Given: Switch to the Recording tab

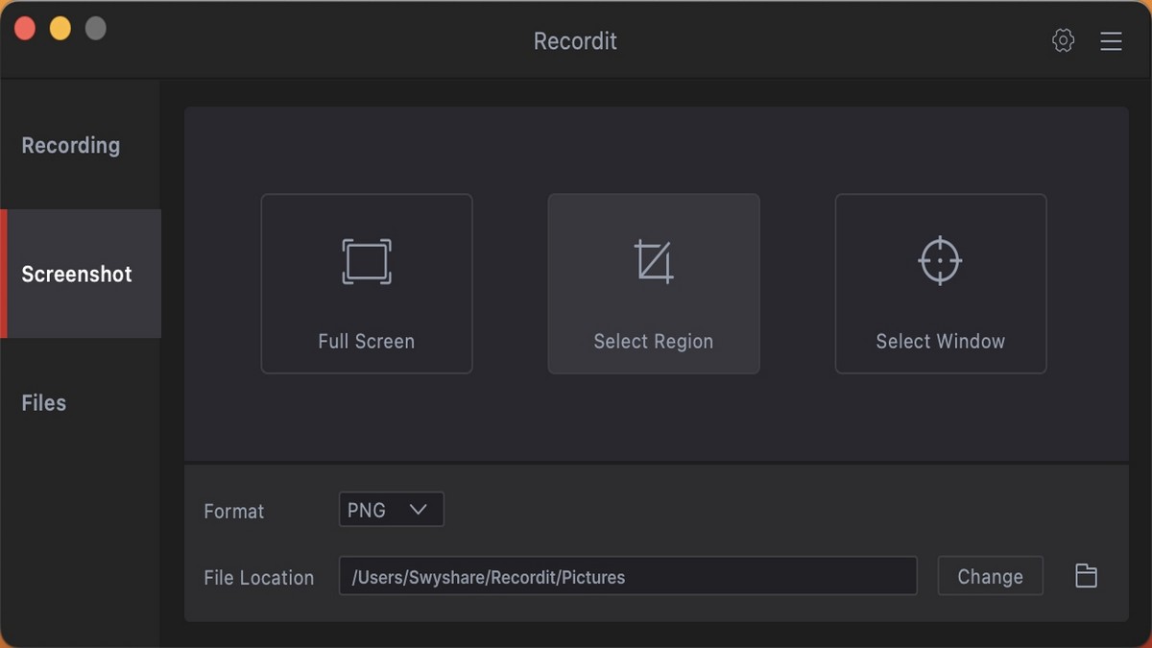Looking at the screenshot, I should pyautogui.click(x=81, y=145).
